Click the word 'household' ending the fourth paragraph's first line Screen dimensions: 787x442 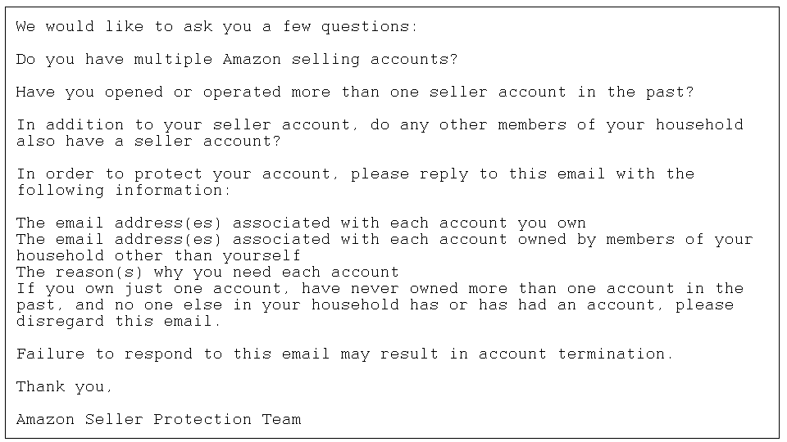click(699, 124)
